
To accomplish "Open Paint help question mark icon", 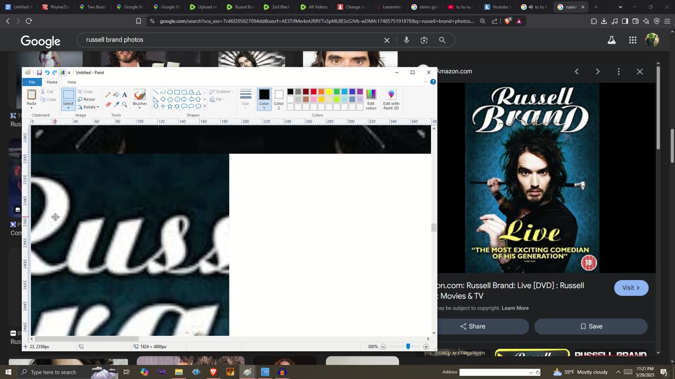I will pyautogui.click(x=433, y=82).
